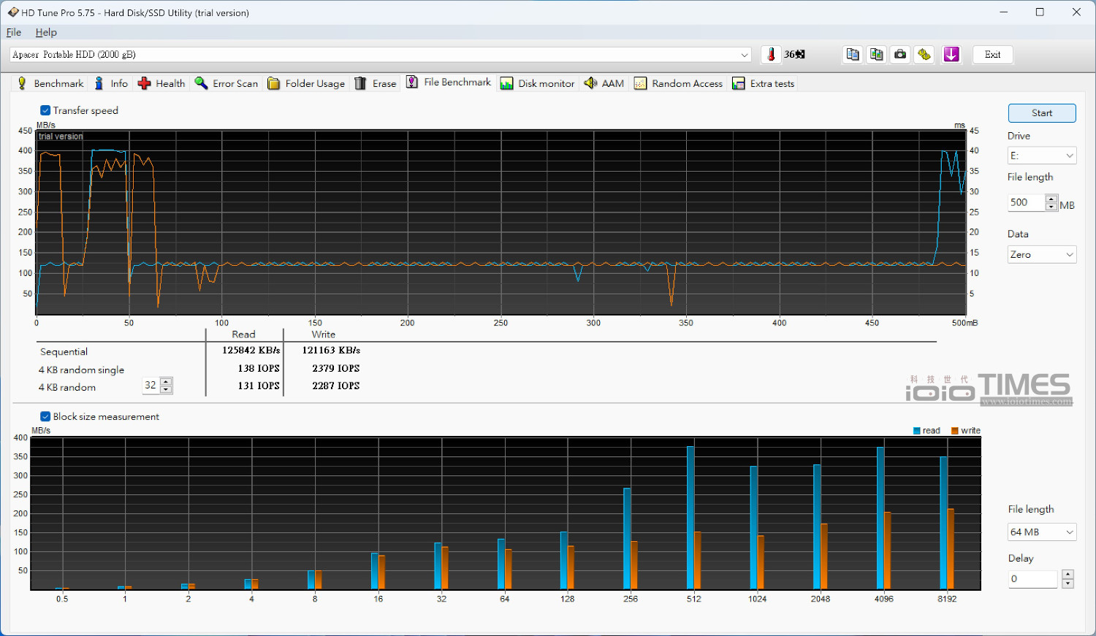Decrease 4 KB random queue depth stepper

coord(166,389)
